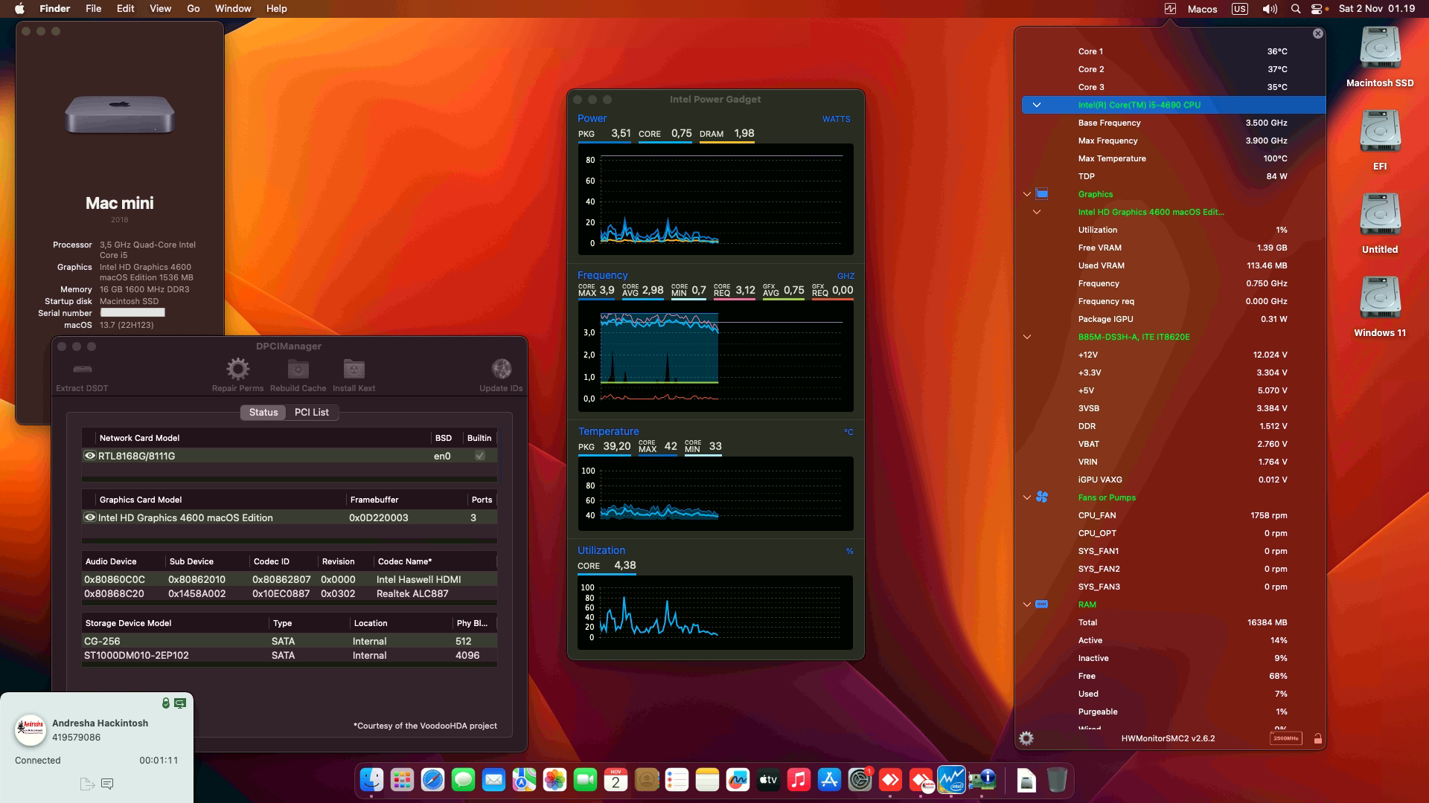
Task: Click Install Kext toolbar icon
Action: 354,369
